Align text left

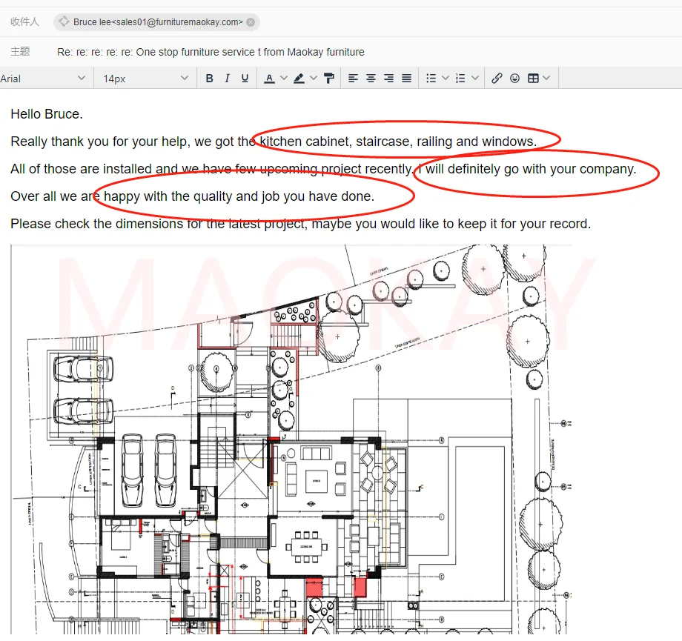[x=353, y=79]
